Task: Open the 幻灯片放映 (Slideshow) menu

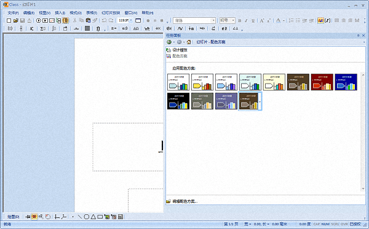Action: tap(111, 13)
